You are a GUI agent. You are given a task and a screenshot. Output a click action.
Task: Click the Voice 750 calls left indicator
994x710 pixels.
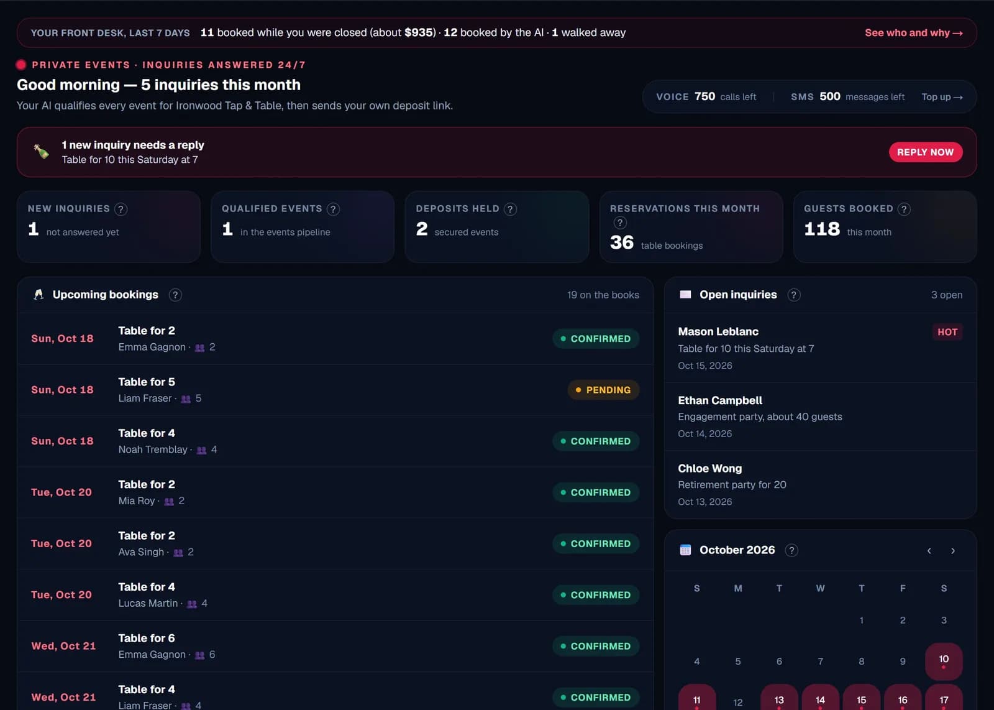point(706,97)
